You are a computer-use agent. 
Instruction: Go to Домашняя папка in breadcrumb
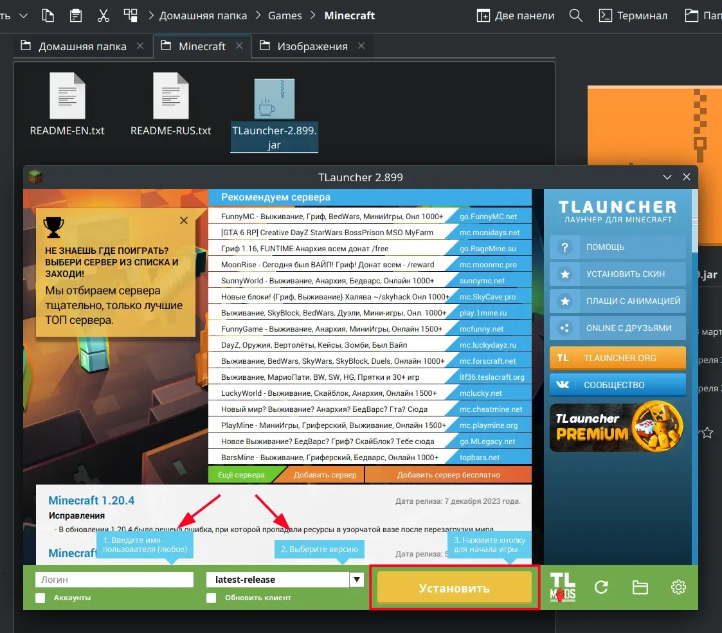[x=203, y=15]
